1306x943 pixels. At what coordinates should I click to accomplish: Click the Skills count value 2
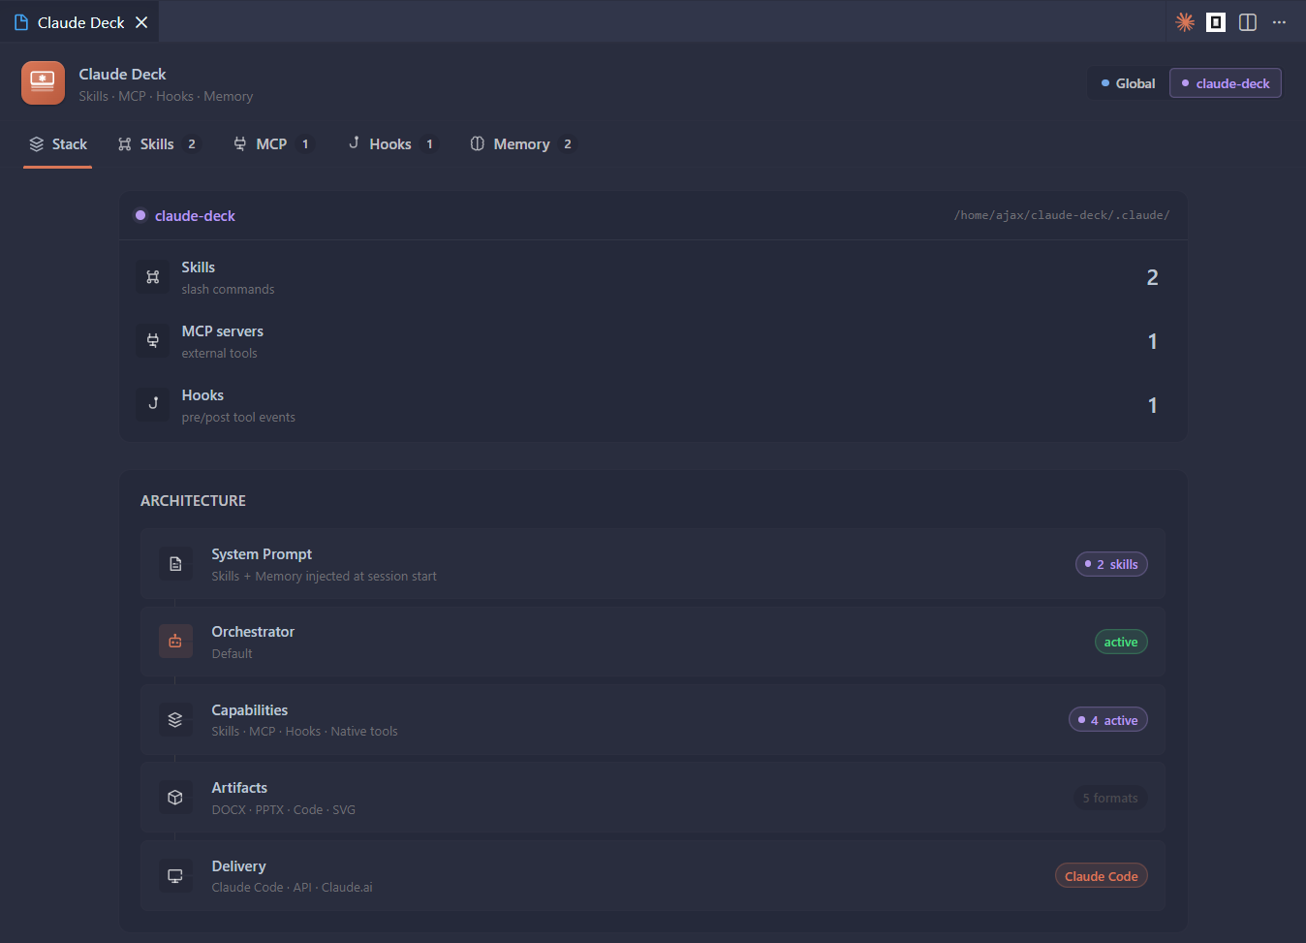tap(1152, 277)
